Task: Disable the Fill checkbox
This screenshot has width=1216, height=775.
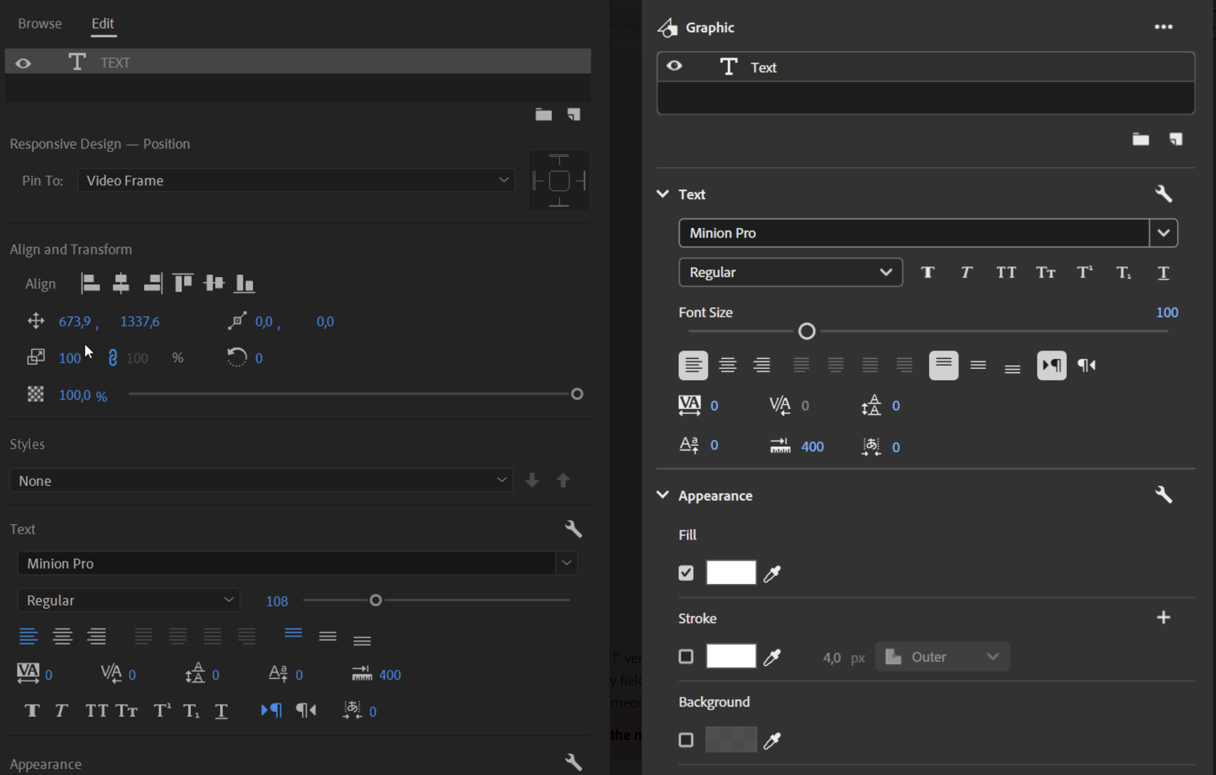Action: click(x=686, y=573)
